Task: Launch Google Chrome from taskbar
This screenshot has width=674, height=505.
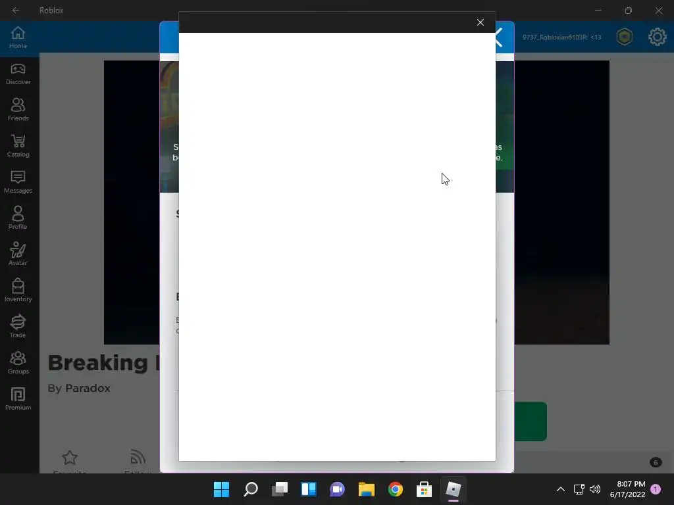Action: click(x=396, y=489)
